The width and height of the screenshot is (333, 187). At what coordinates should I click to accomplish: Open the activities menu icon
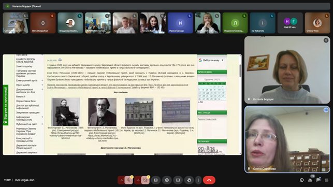(327, 180)
